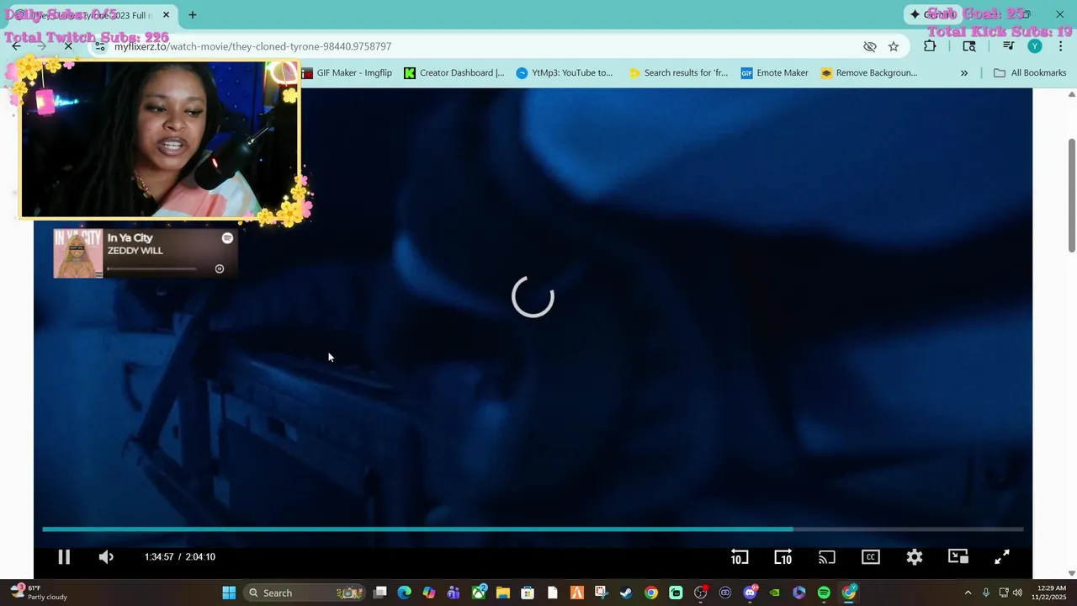The image size is (1077, 606).
Task: Show hidden system tray icons
Action: [968, 593]
